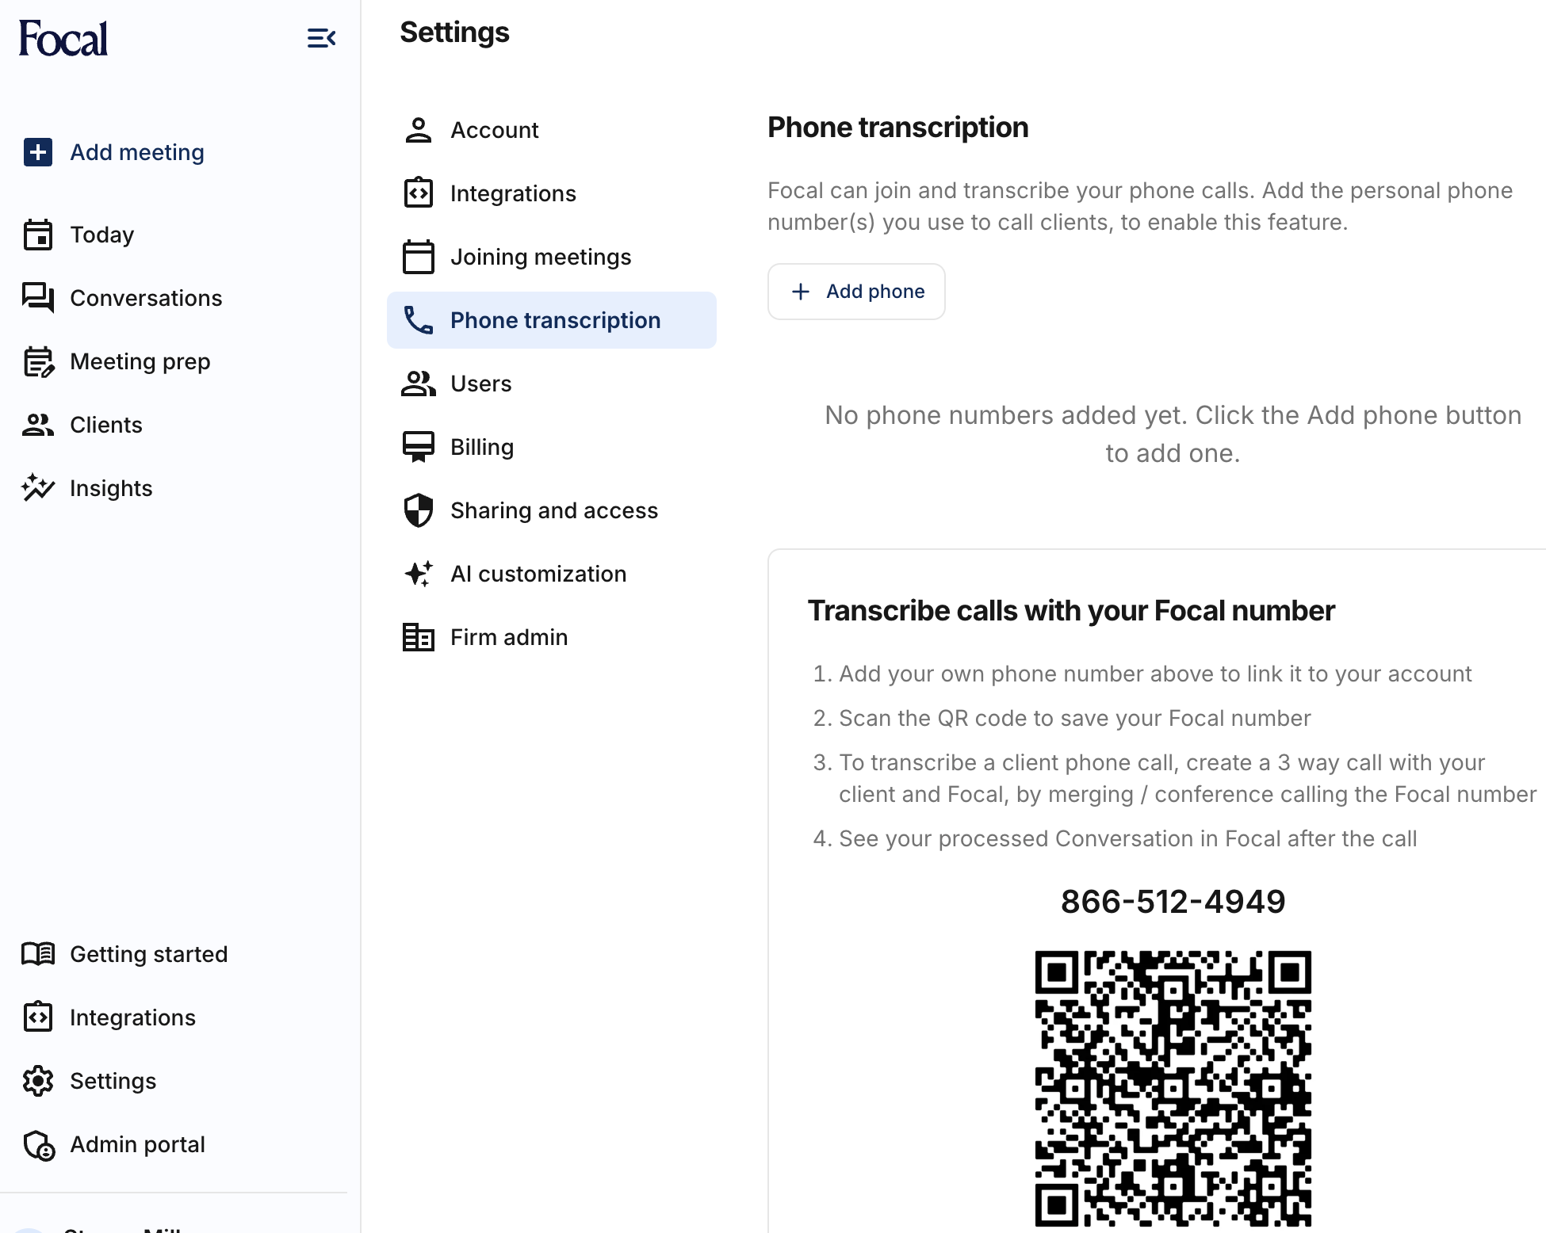1546x1233 pixels.
Task: Click the AI customization sparkle icon
Action: click(x=419, y=574)
